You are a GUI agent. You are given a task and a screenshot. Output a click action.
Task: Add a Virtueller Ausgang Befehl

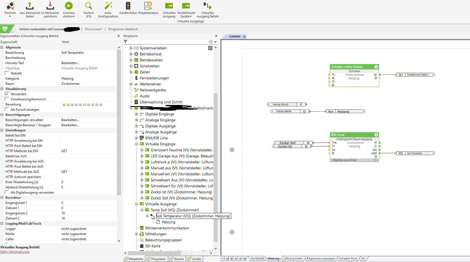(x=208, y=6)
